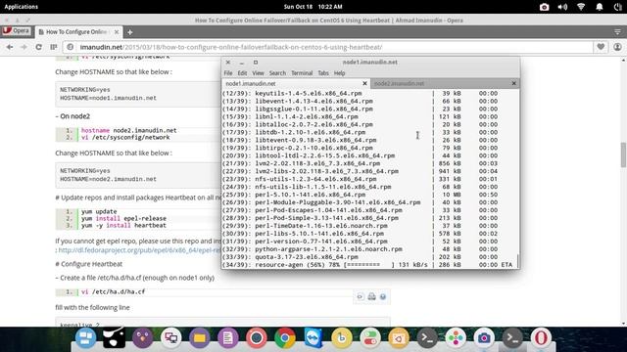Open Opera's tab list menu
The width and height of the screenshot is (627, 352).
[617, 32]
